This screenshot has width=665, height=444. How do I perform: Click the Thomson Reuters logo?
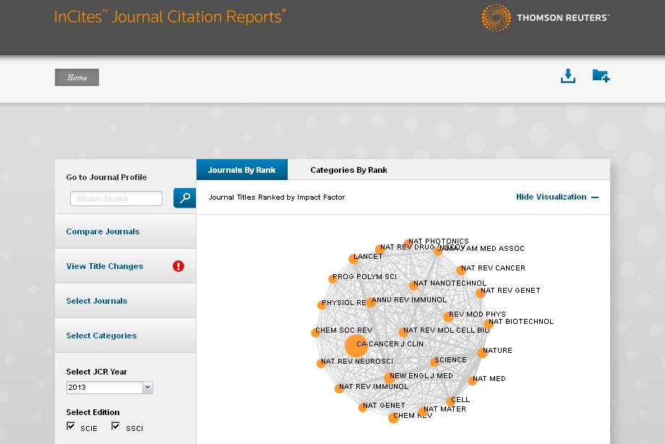546,17
